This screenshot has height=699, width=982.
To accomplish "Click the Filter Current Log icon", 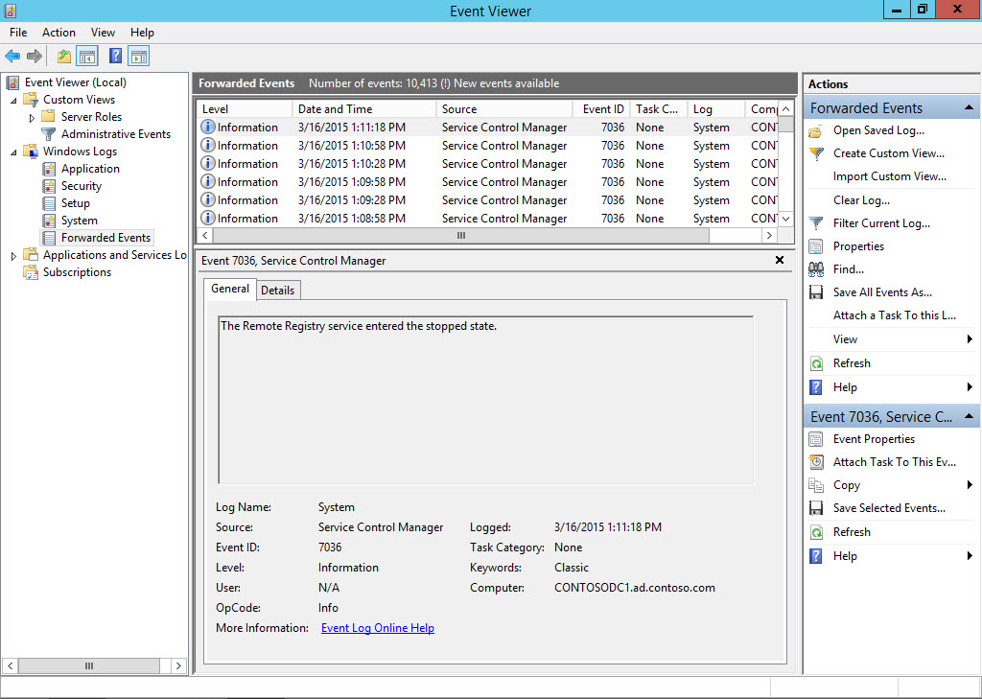I will pyautogui.click(x=817, y=222).
